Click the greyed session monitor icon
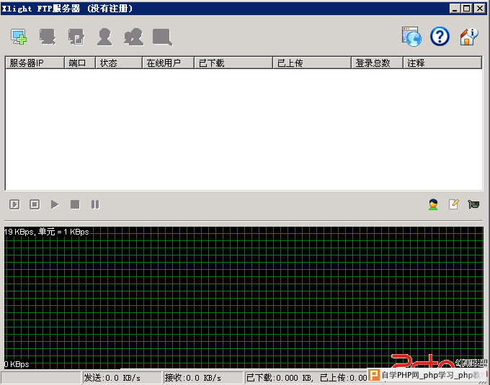Screen dimensions: 490x385 coord(163,37)
